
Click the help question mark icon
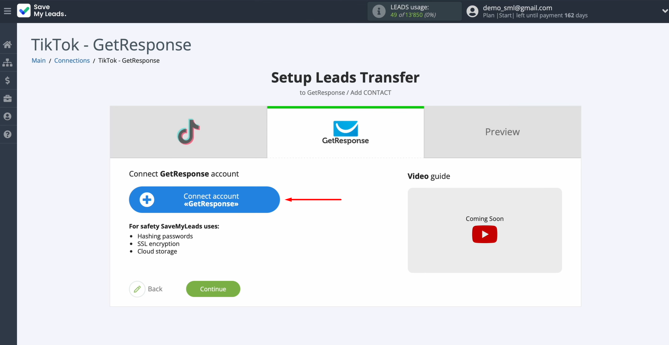[8, 134]
